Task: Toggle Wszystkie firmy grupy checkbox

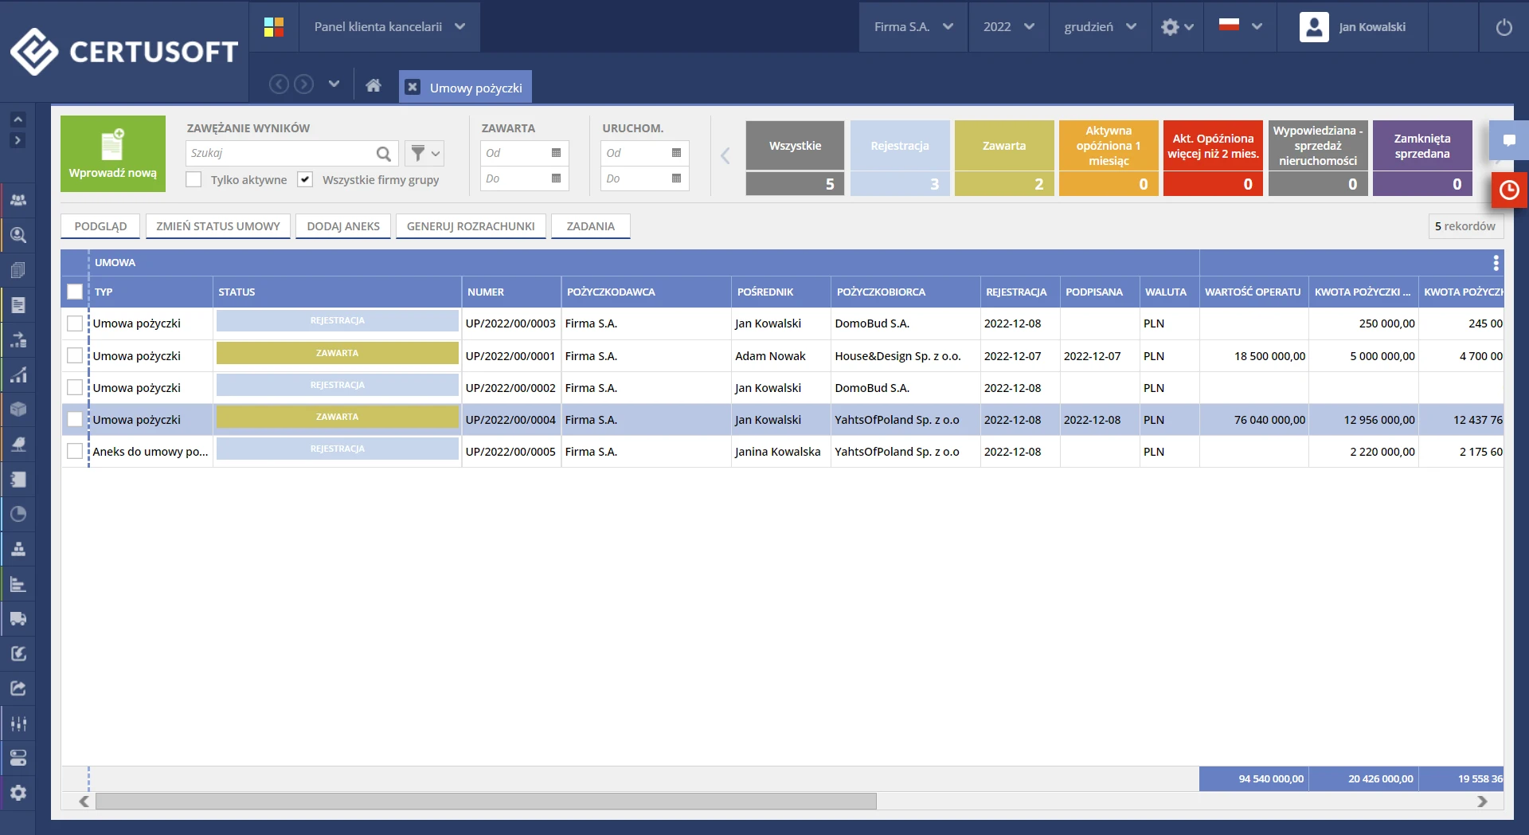Action: pyautogui.click(x=305, y=179)
